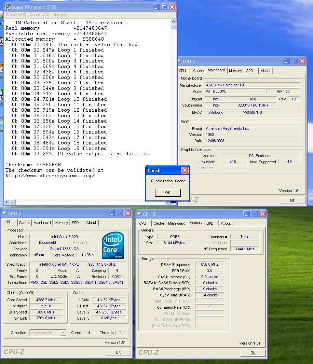Click the http://www.xtremesystems.org/ text

point(50,176)
